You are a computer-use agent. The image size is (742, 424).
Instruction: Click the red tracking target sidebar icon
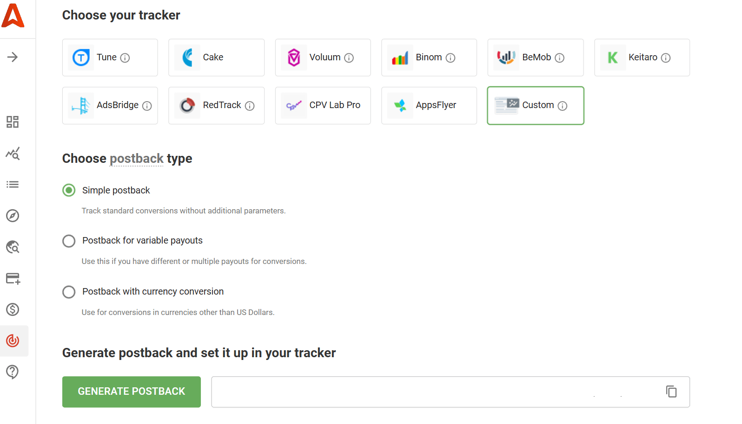pos(12,340)
